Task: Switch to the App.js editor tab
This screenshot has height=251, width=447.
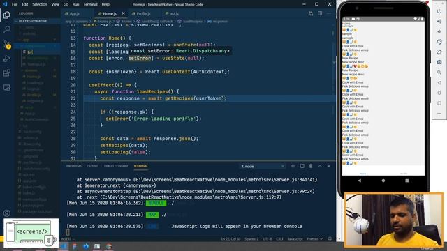Action: click(x=75, y=13)
